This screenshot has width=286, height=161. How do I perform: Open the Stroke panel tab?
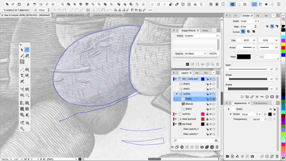click(246, 16)
